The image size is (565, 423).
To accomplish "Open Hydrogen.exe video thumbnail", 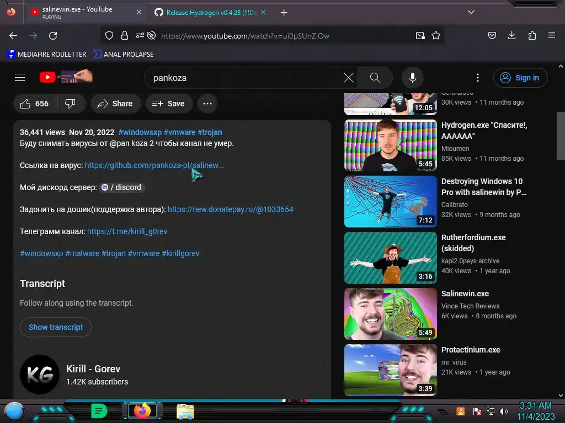I will (x=390, y=145).
